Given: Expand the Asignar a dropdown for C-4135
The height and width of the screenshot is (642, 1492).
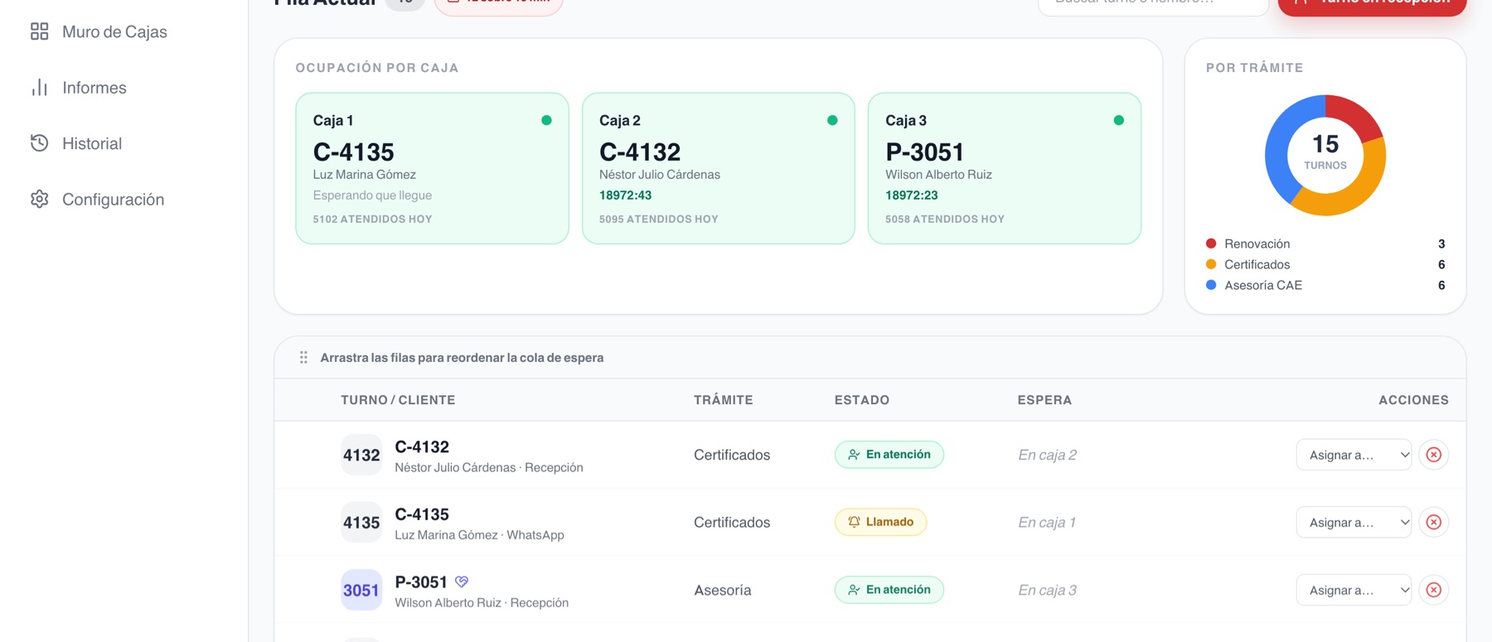Looking at the screenshot, I should tap(1354, 522).
